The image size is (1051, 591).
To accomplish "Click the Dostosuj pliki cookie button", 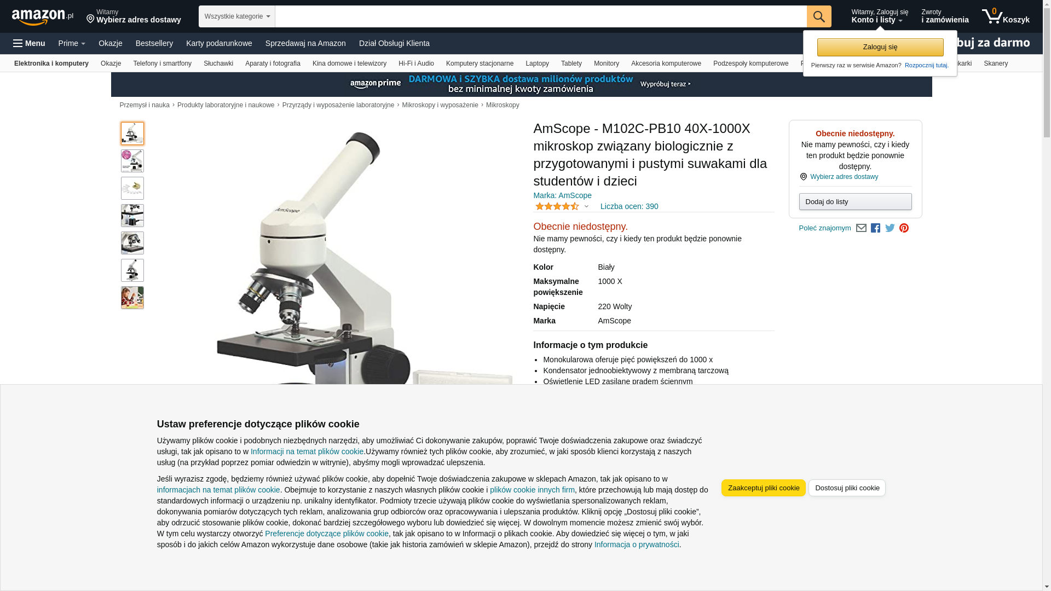I will 847,488.
